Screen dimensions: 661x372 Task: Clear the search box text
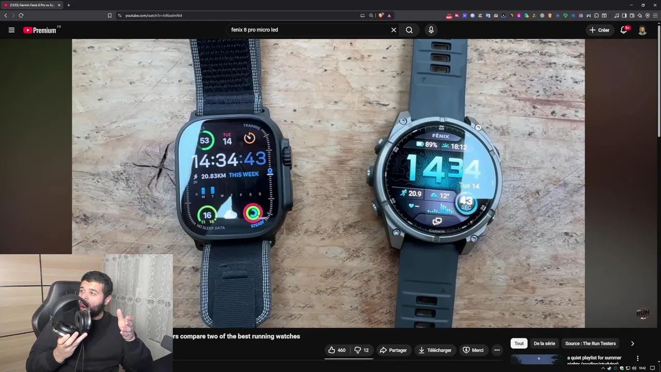pyautogui.click(x=394, y=30)
